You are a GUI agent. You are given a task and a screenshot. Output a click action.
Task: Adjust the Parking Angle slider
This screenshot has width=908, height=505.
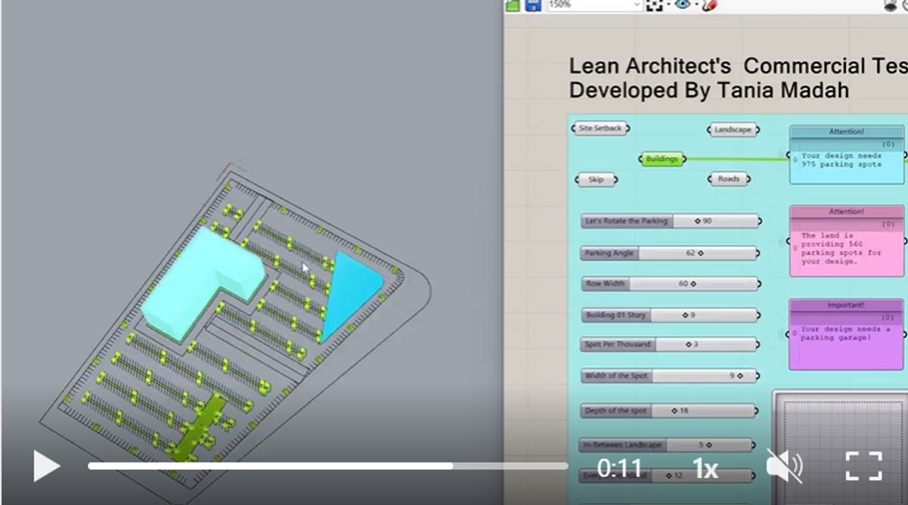pyautogui.click(x=670, y=253)
